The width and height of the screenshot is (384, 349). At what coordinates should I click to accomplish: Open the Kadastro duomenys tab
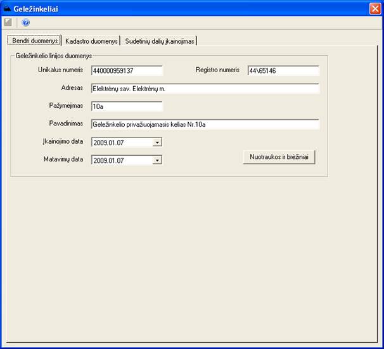pos(91,41)
